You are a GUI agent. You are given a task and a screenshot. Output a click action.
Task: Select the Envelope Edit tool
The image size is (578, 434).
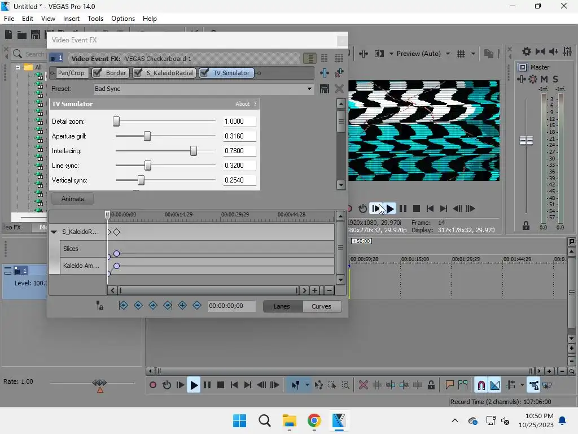pos(319,385)
